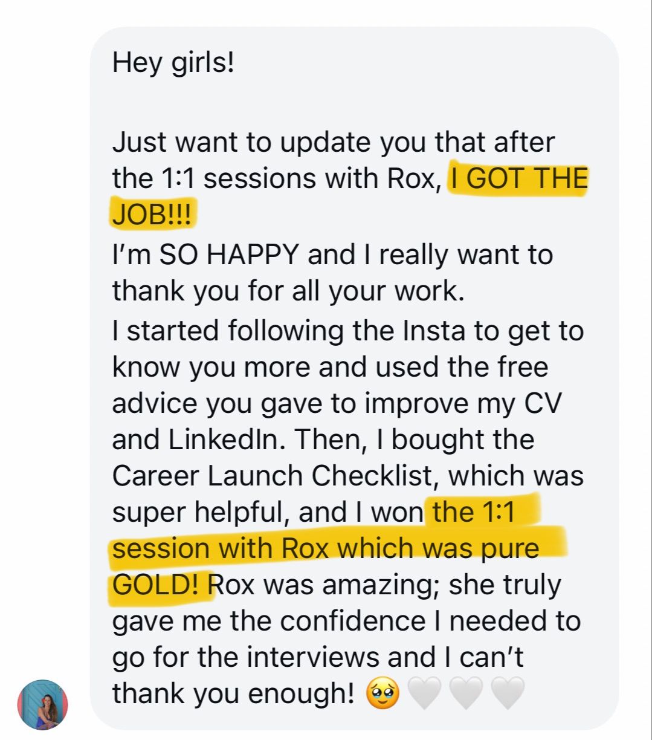Tap the last white heart emoji
652x740 pixels.
pos(508,693)
